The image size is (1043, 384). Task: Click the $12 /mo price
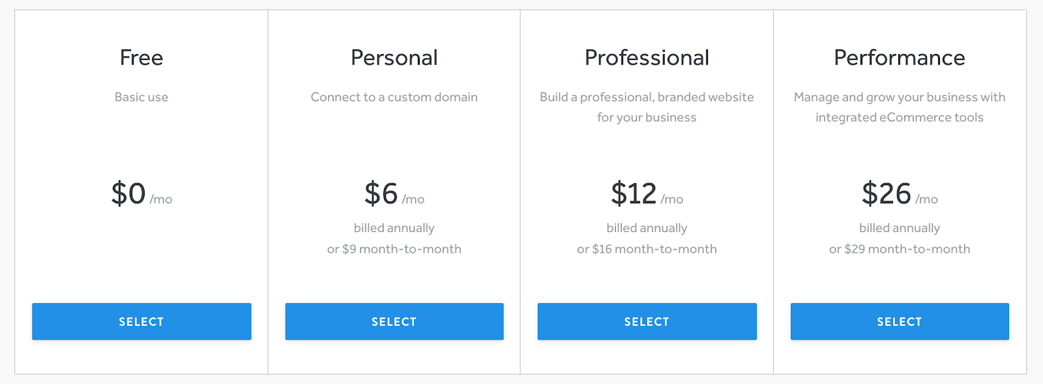(647, 194)
